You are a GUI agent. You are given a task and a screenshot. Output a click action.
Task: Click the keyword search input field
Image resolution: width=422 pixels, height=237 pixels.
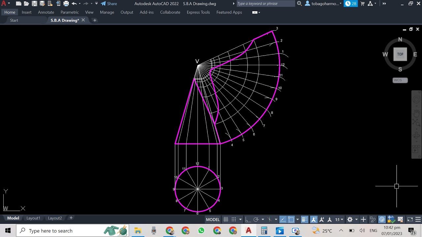tap(265, 4)
